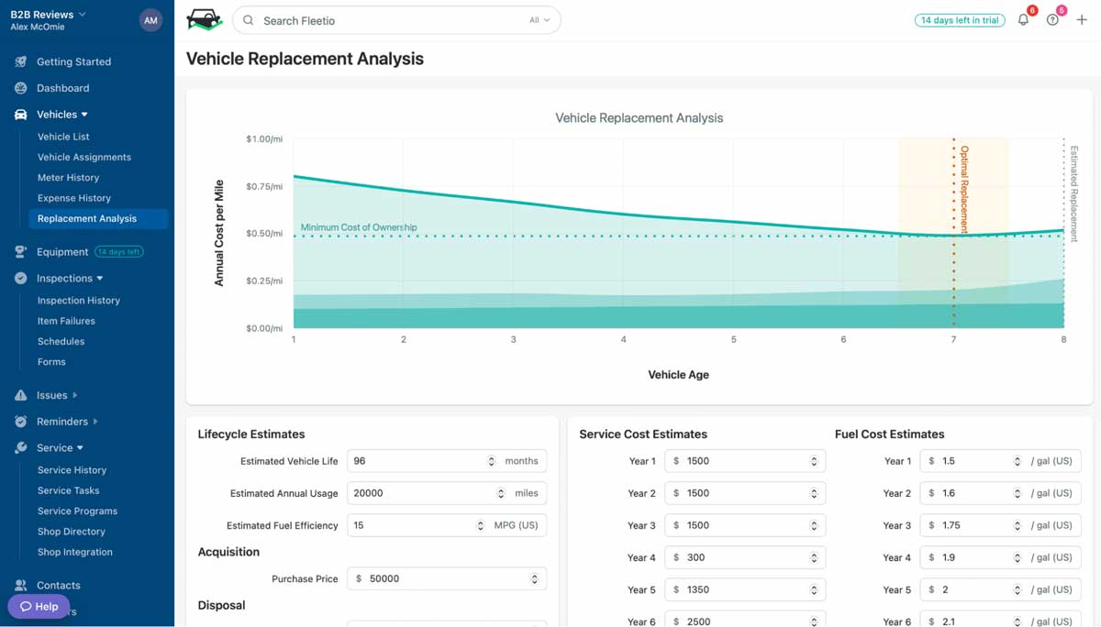Click the help question mark icon
The height and width of the screenshot is (627, 1101).
coord(1052,17)
